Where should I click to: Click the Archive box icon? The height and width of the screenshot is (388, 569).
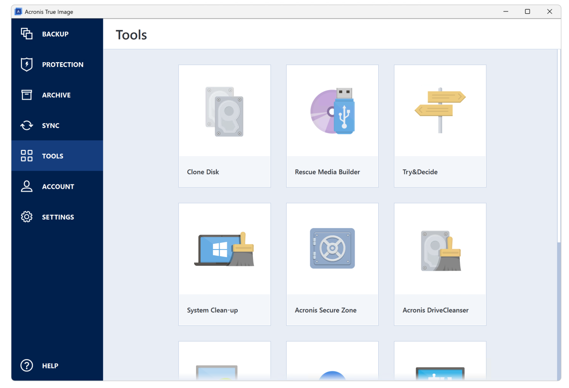27,95
